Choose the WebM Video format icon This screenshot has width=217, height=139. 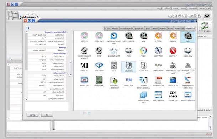point(158,67)
